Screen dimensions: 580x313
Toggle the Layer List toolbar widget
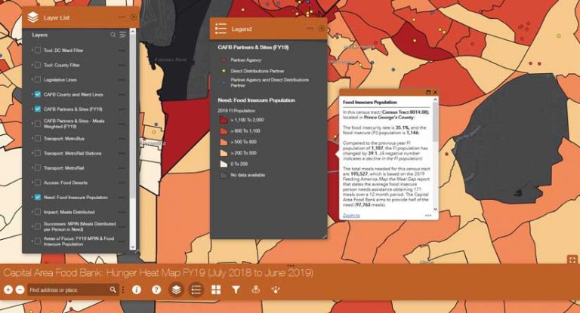(x=177, y=290)
